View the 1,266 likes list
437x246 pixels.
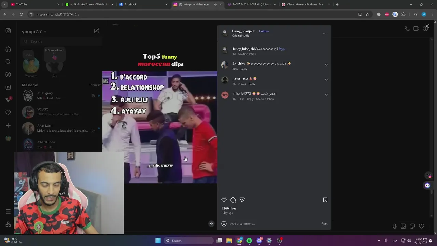point(229,208)
